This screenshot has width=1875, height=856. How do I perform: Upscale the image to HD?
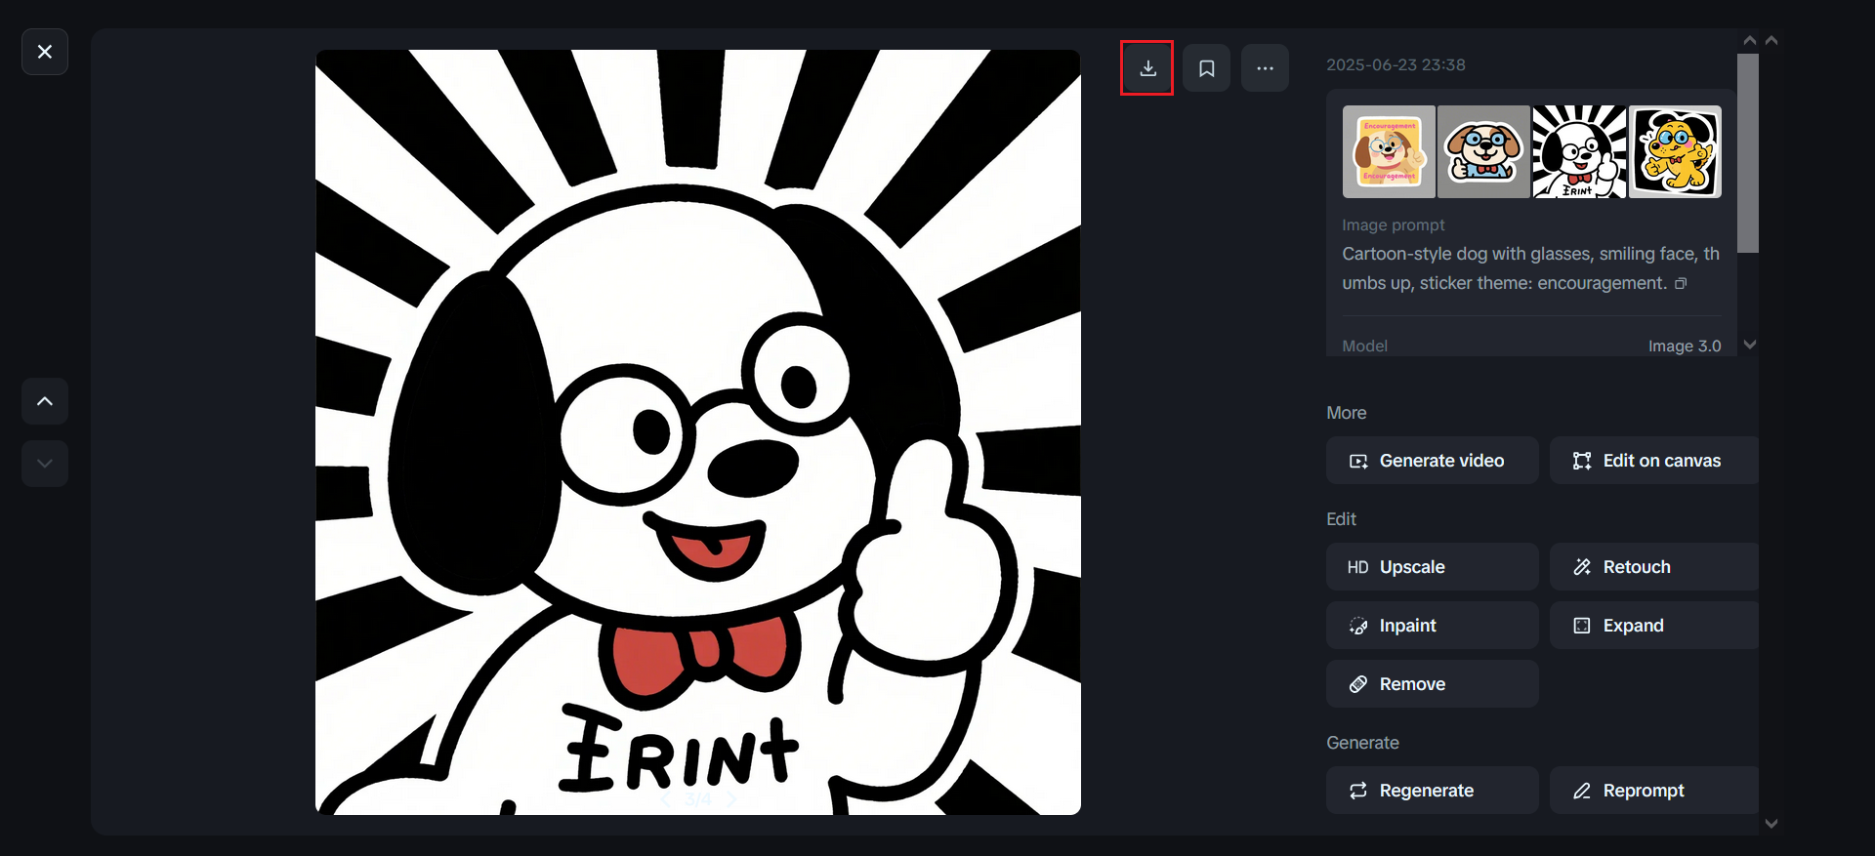[x=1432, y=567]
